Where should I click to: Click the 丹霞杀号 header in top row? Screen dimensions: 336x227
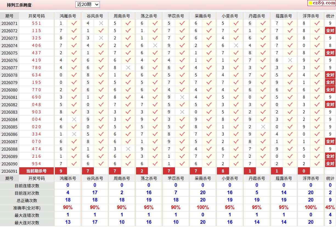257,16
